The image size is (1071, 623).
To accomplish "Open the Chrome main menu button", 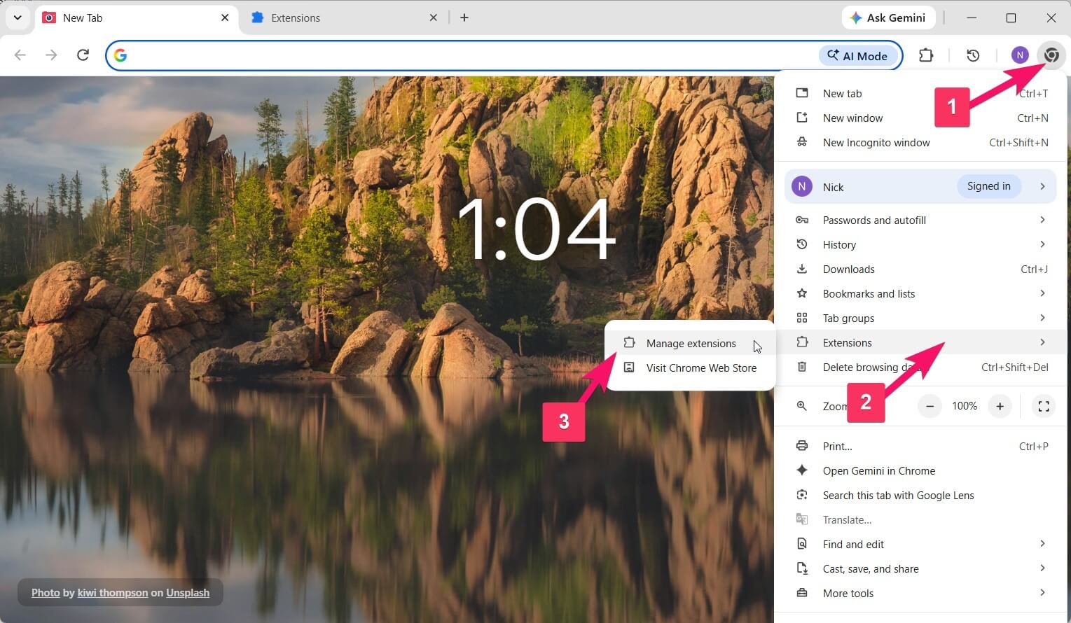I will 1051,55.
